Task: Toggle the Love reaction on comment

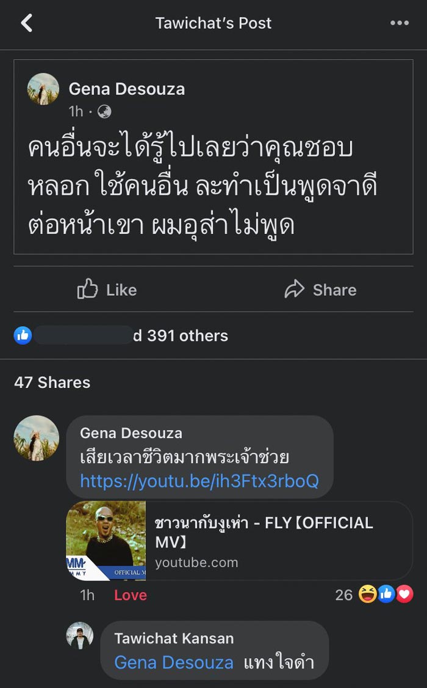Action: pyautogui.click(x=131, y=595)
